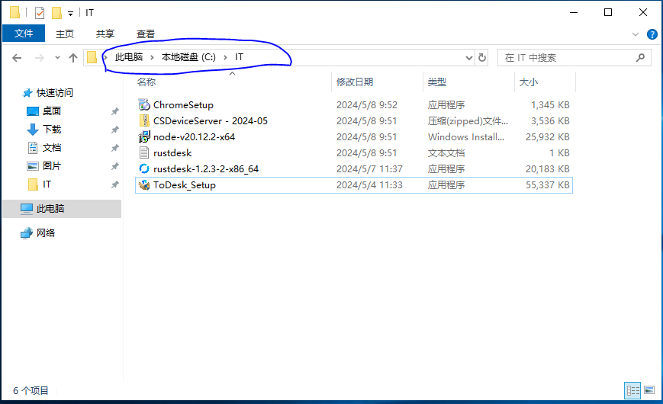
Task: Navigate to 此电脑 breadcrumb
Action: click(128, 57)
